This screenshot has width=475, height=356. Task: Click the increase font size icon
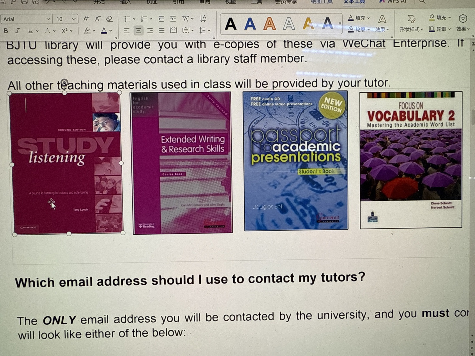tap(86, 19)
